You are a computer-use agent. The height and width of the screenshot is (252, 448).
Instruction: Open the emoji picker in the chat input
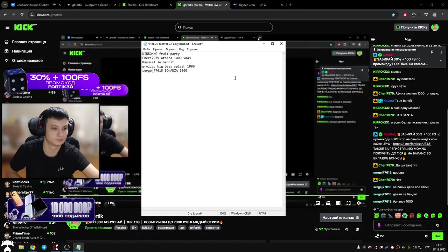click(437, 225)
